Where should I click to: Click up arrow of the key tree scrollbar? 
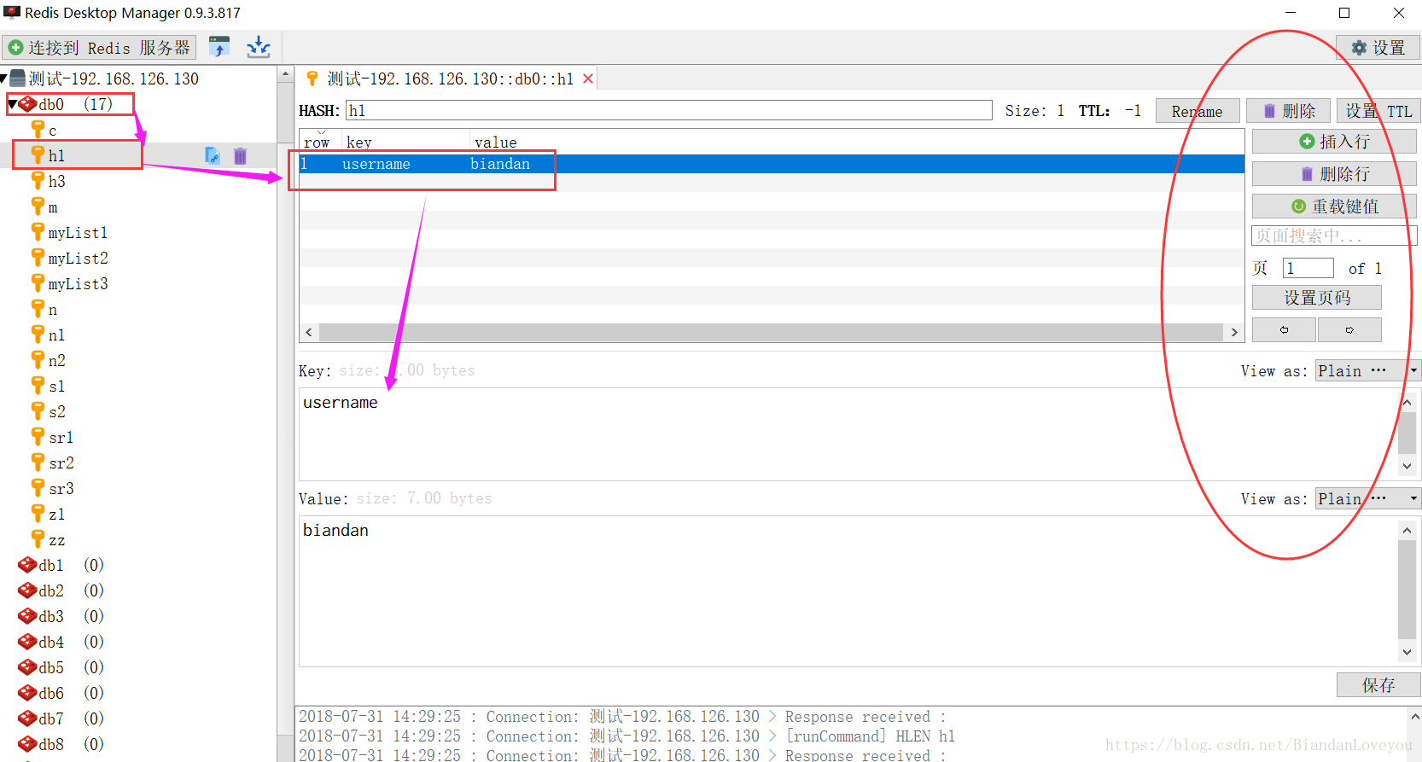(285, 74)
